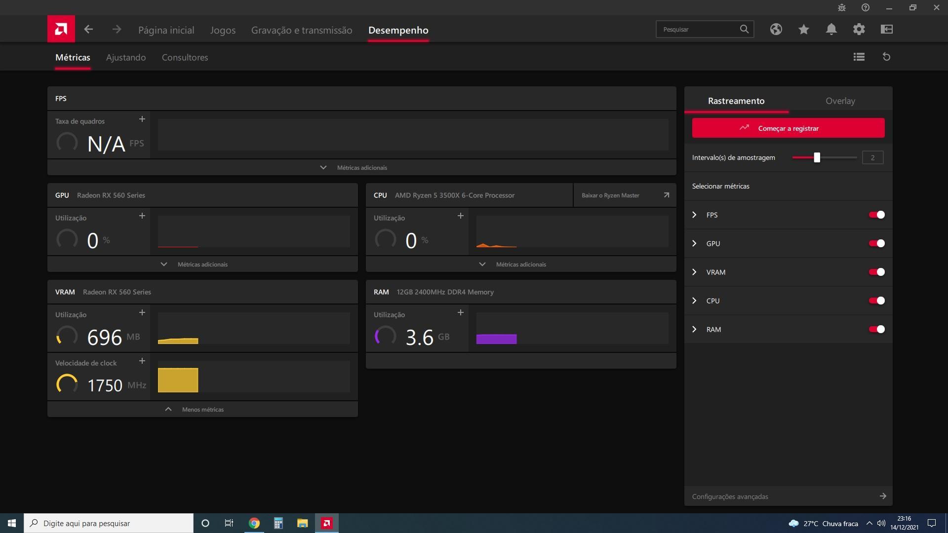Image resolution: width=948 pixels, height=533 pixels.
Task: Switch to the Consultores sub-tab
Action: click(x=185, y=57)
